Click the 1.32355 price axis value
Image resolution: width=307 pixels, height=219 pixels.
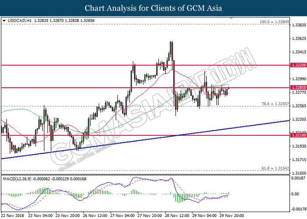[299, 120]
